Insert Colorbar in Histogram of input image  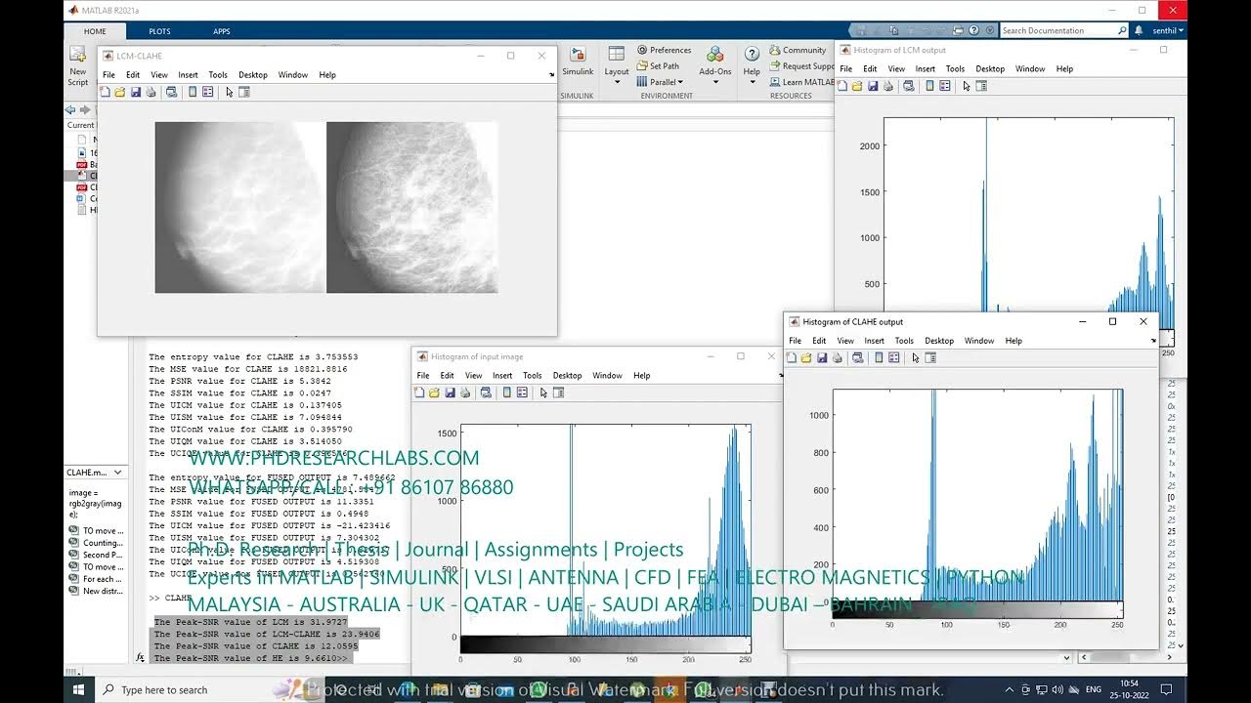507,393
